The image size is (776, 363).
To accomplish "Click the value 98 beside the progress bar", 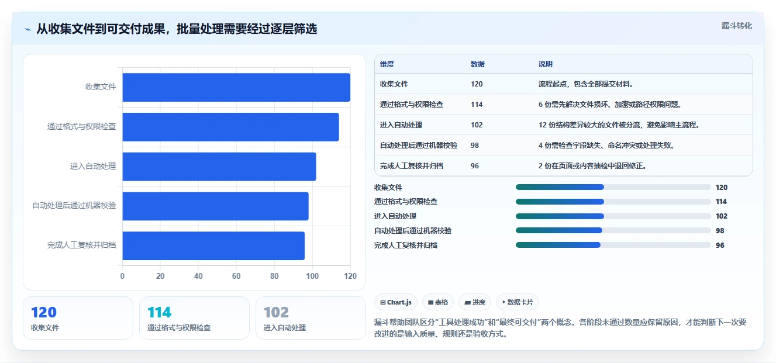I will 720,231.
